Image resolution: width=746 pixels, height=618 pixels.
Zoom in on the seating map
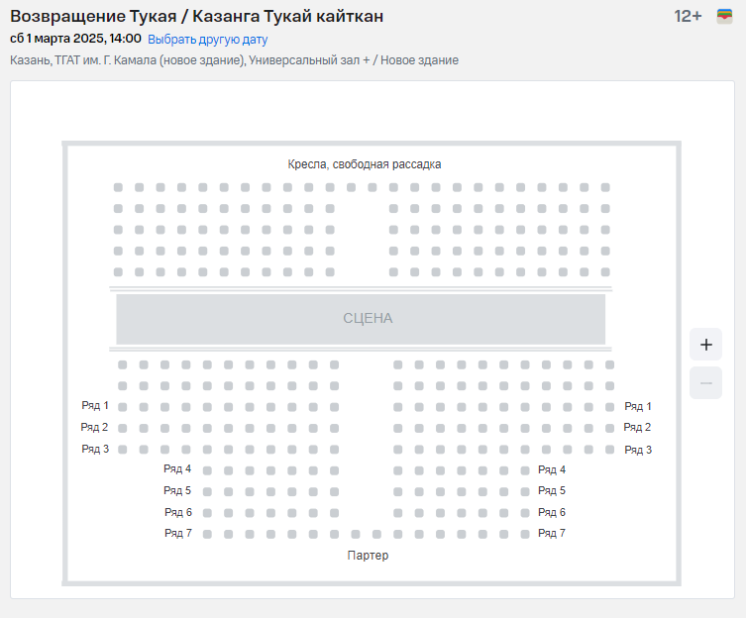point(705,345)
